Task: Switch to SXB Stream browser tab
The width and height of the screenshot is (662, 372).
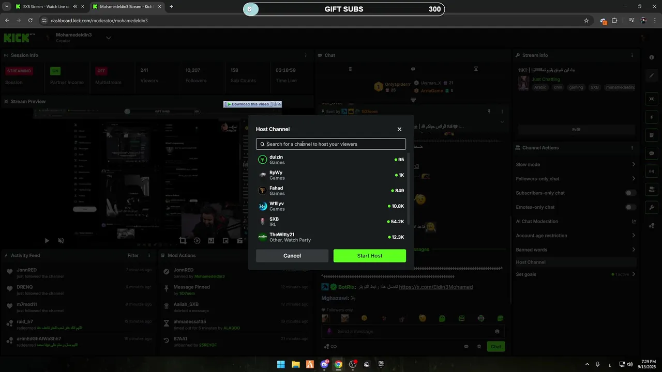Action: tap(46, 7)
